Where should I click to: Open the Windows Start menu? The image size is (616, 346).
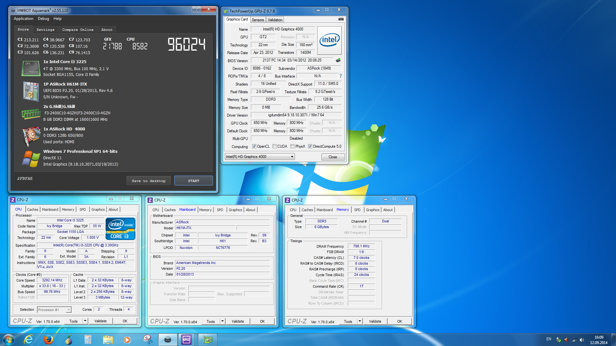(8, 340)
